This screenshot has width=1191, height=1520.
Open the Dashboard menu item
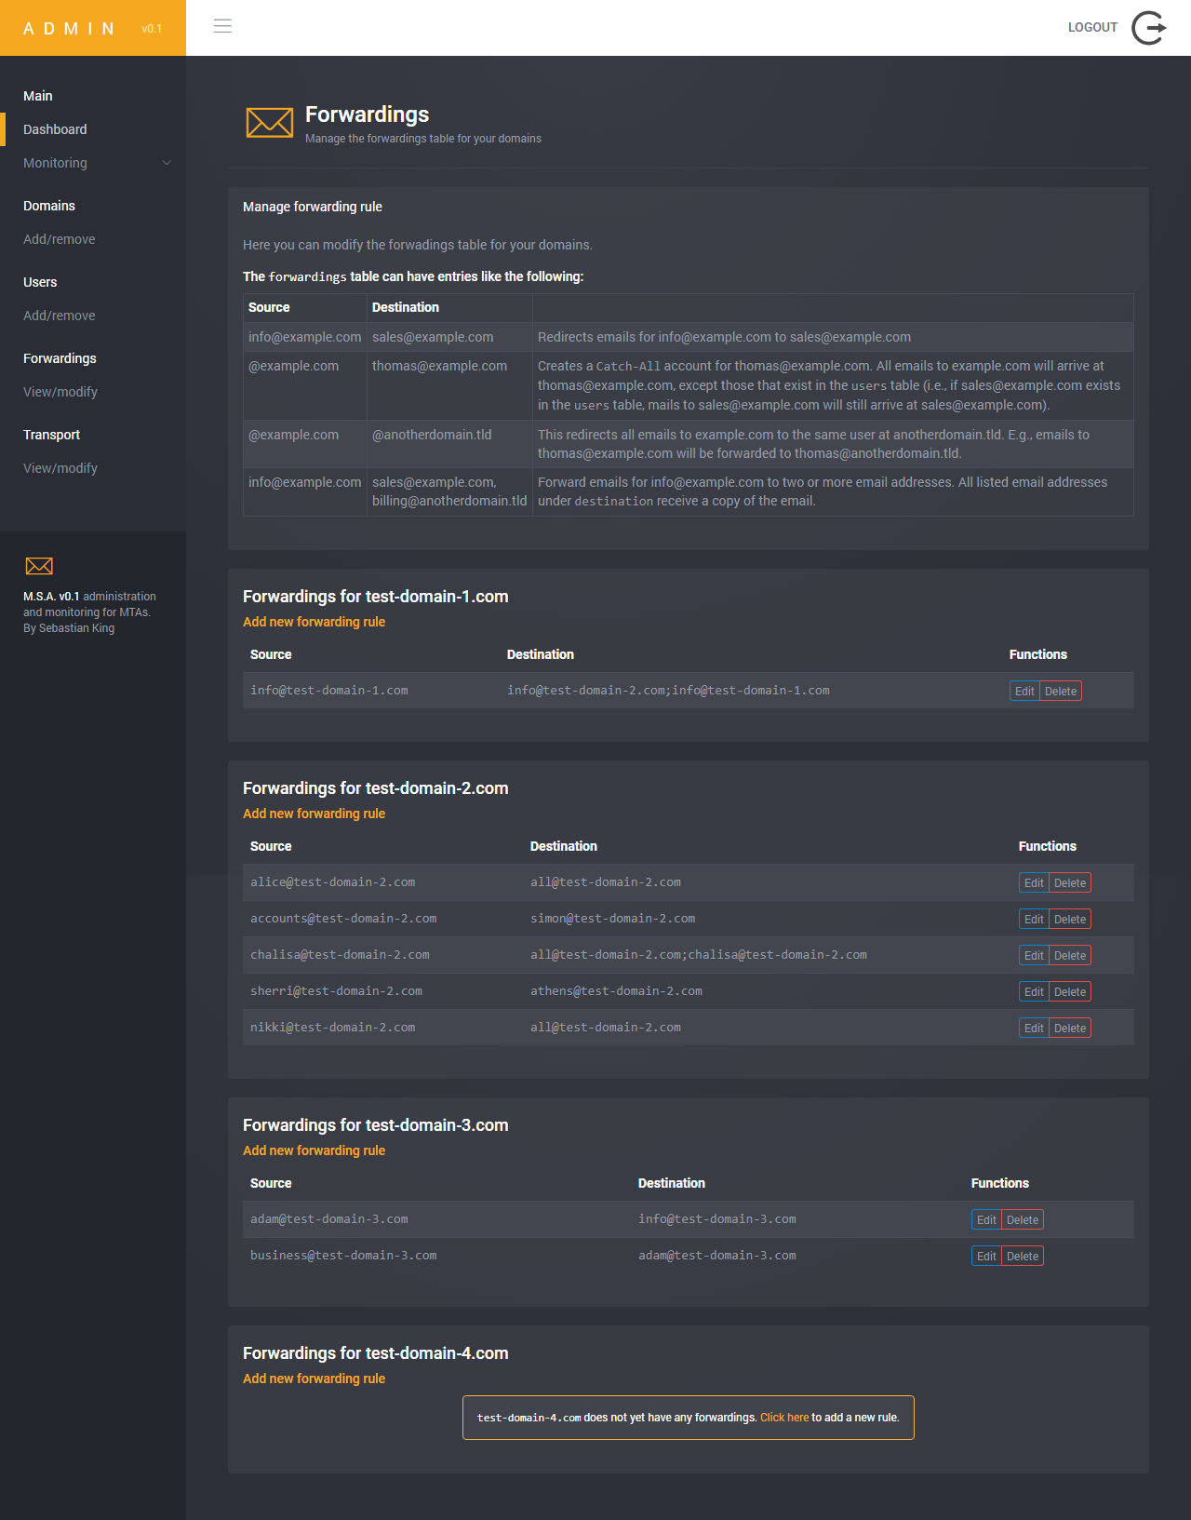pyautogui.click(x=55, y=129)
